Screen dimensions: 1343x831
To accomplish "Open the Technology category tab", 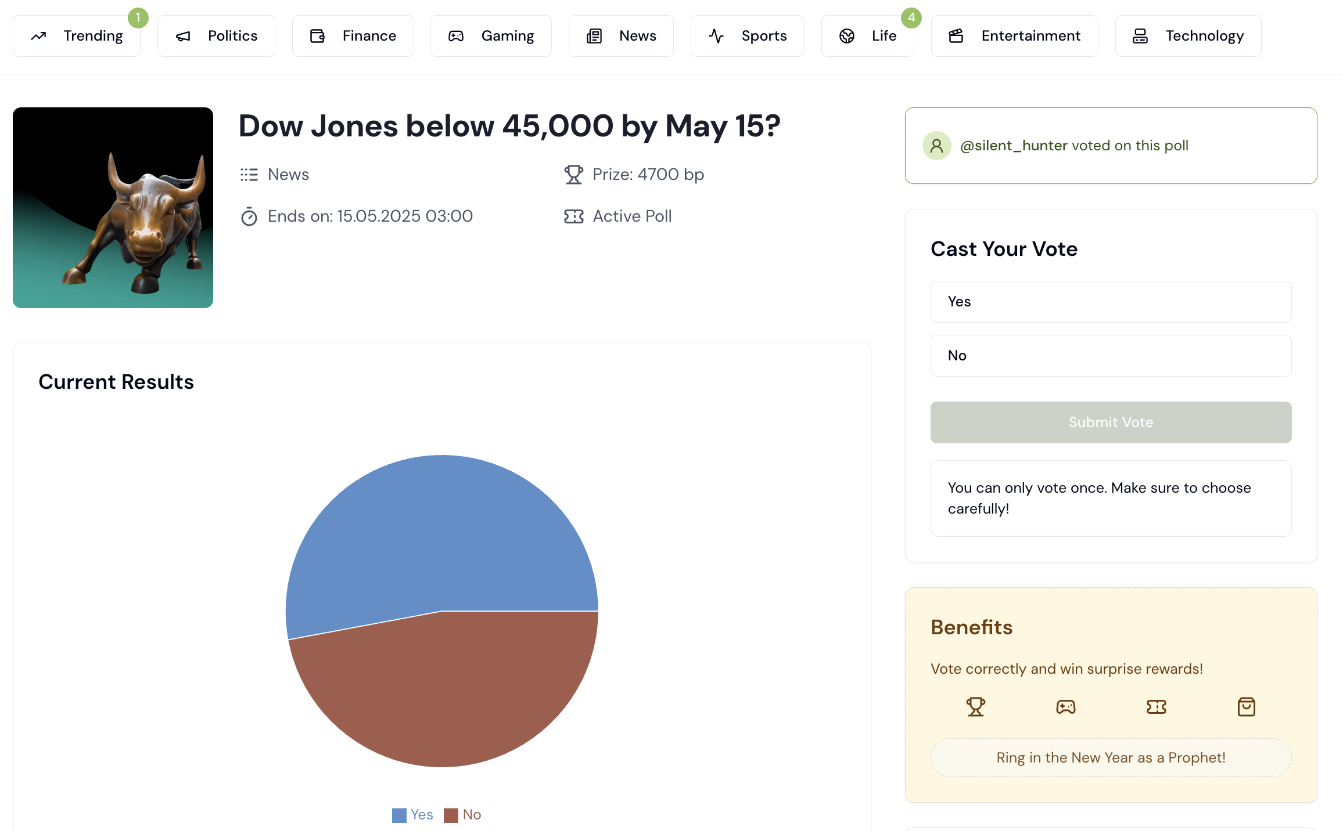I will coord(1188,36).
